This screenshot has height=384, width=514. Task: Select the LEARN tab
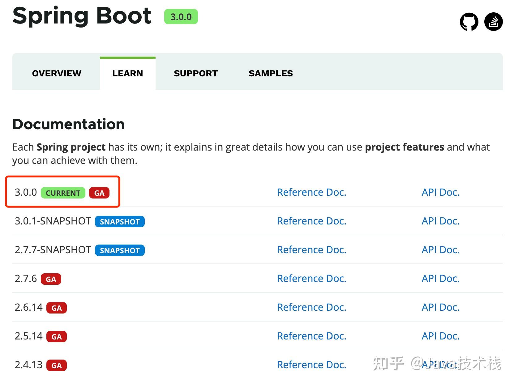[x=127, y=73]
